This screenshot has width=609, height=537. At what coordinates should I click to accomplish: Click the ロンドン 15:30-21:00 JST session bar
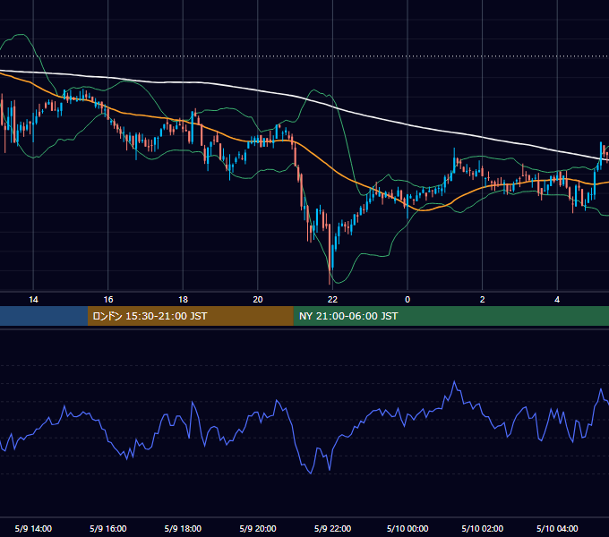click(x=190, y=316)
